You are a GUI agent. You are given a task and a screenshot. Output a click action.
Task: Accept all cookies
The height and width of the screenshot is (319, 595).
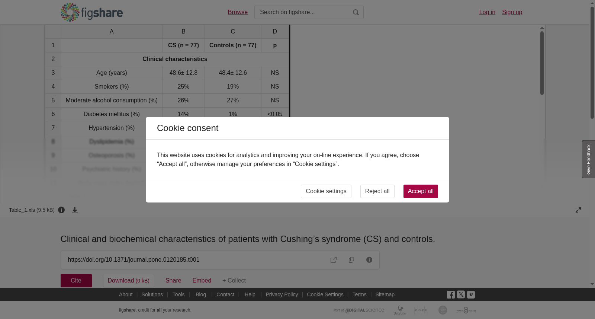(x=421, y=191)
